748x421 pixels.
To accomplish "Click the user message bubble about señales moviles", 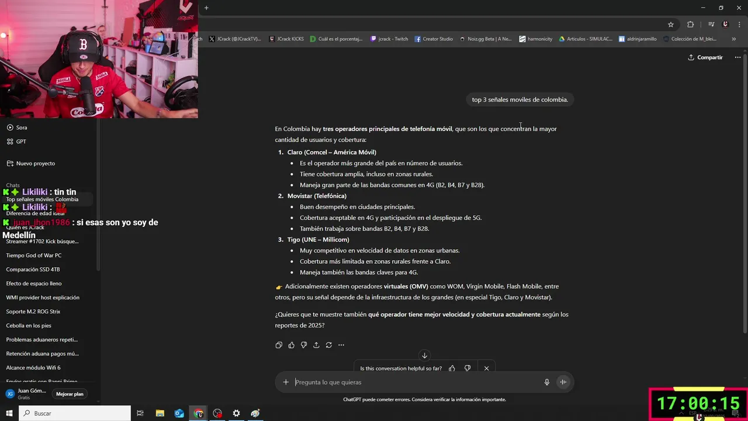I will pyautogui.click(x=520, y=99).
